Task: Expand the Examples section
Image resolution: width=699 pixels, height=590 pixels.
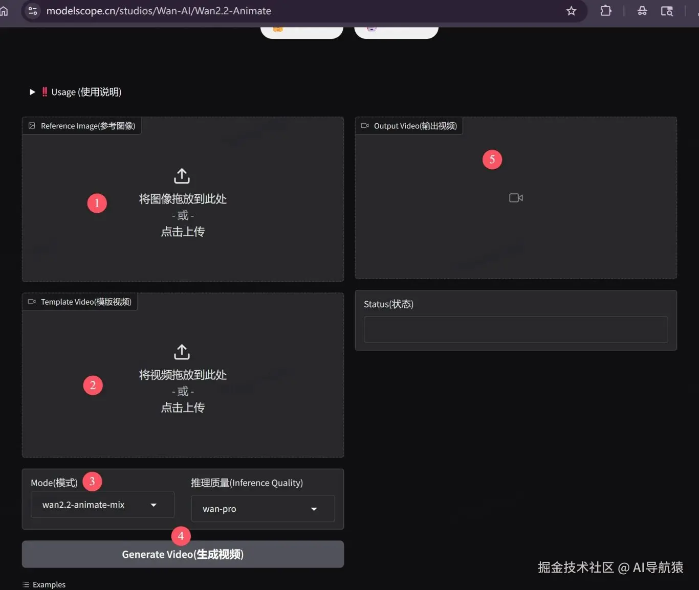Action: pyautogui.click(x=49, y=584)
